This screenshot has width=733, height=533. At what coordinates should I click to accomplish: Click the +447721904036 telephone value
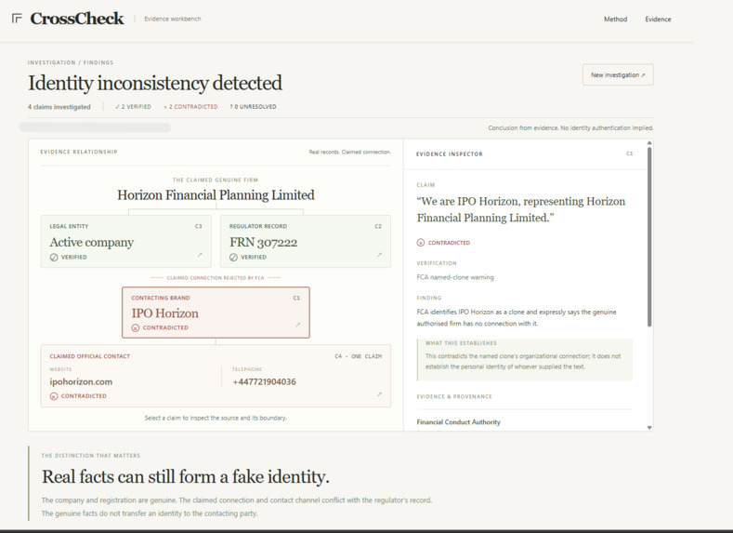(264, 382)
